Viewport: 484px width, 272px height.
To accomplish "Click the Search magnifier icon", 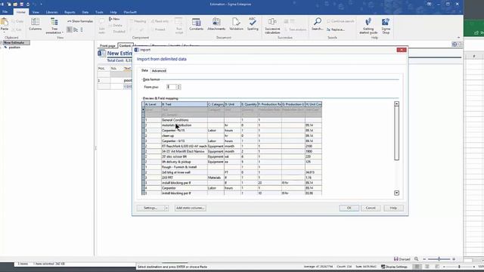I will pyautogui.click(x=318, y=22).
